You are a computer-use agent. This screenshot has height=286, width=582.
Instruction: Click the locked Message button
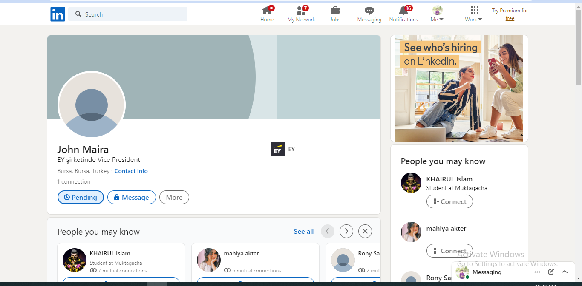tap(132, 197)
